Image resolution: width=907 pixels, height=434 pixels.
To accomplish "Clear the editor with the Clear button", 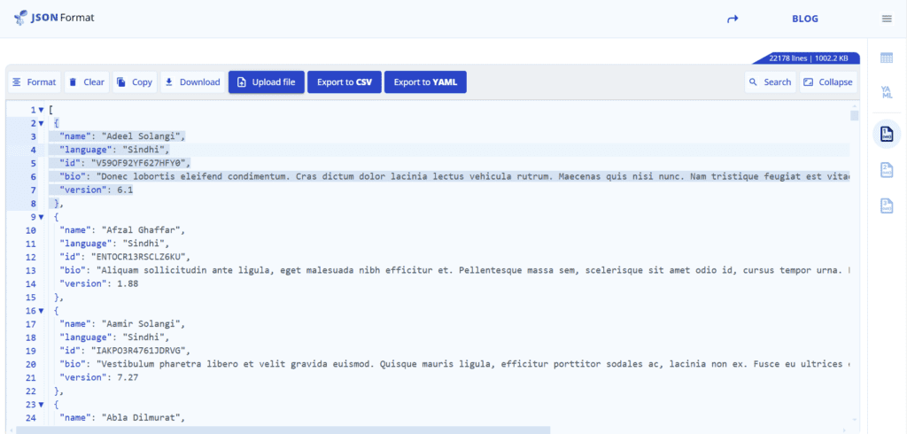I will (x=87, y=82).
